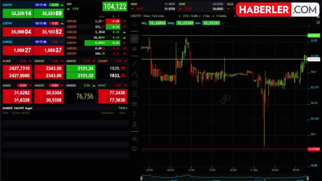Select the USDCAD row in the parity list

97,32
